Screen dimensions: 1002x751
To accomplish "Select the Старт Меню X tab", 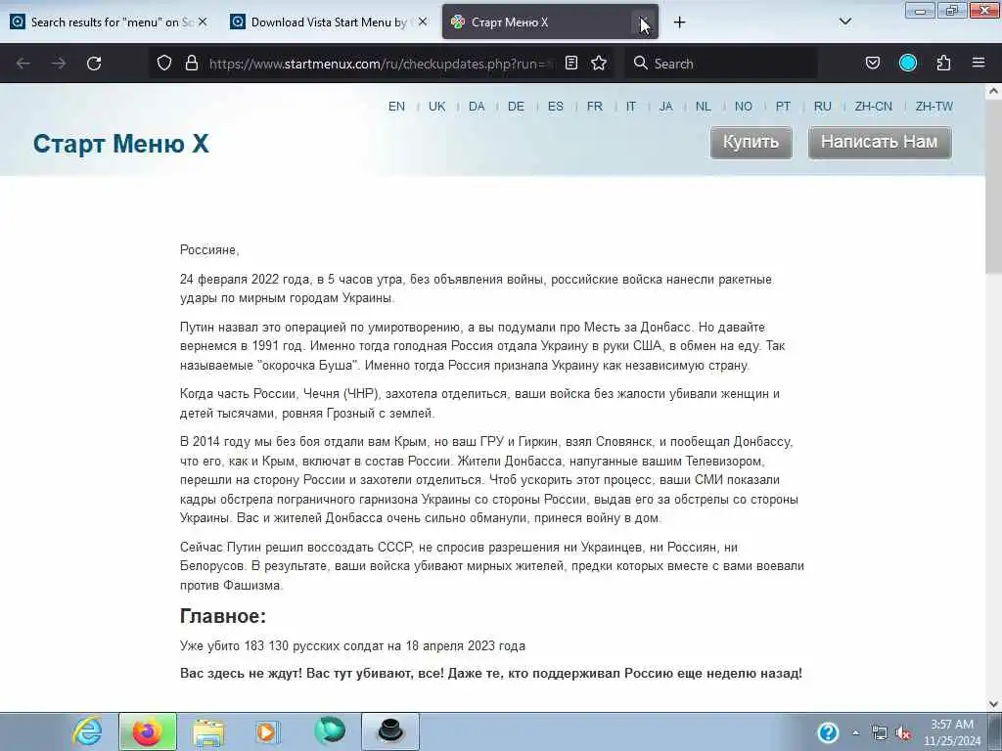I will tap(550, 22).
